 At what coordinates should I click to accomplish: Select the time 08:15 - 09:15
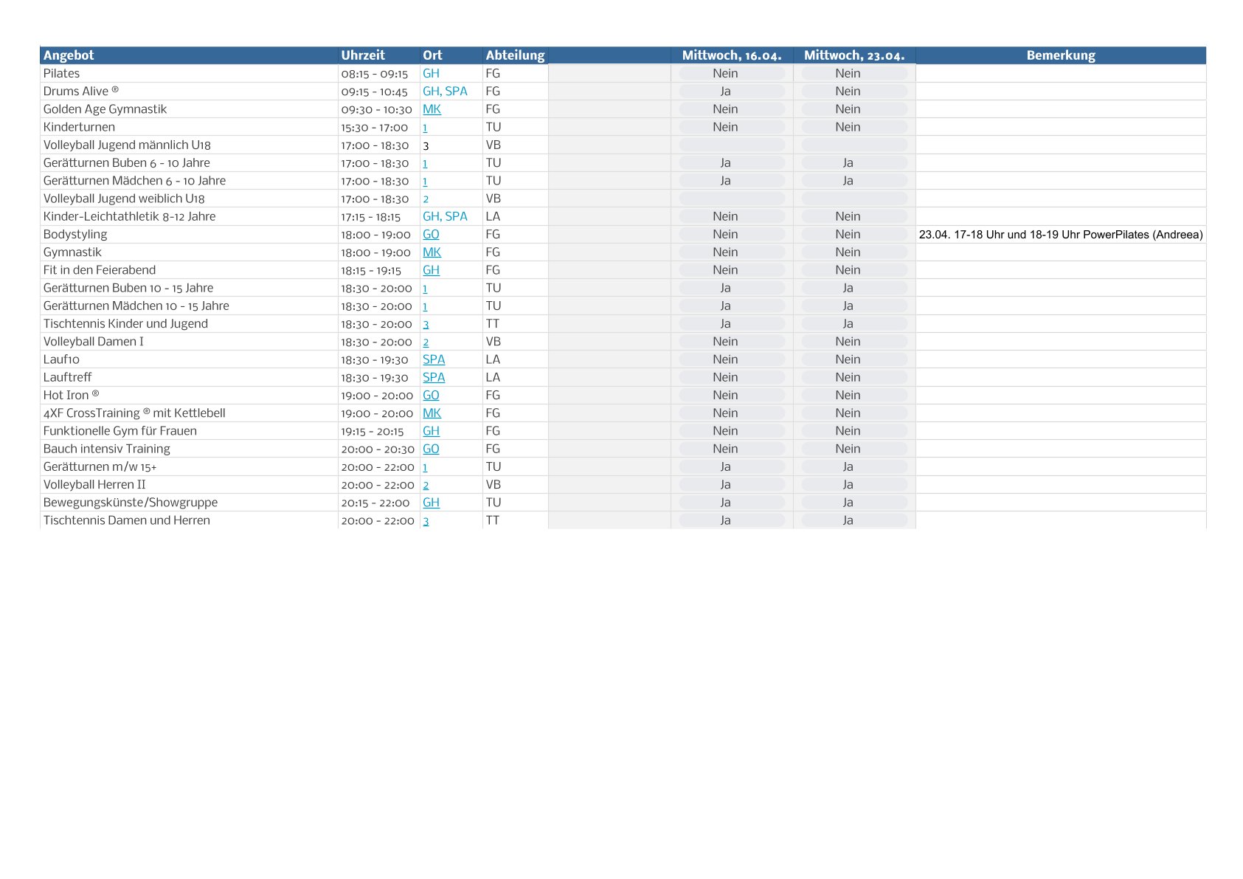[x=374, y=74]
